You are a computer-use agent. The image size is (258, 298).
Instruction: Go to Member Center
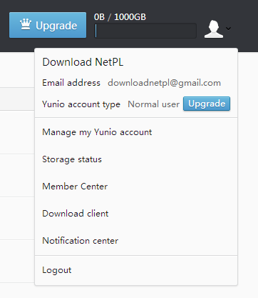(x=75, y=187)
